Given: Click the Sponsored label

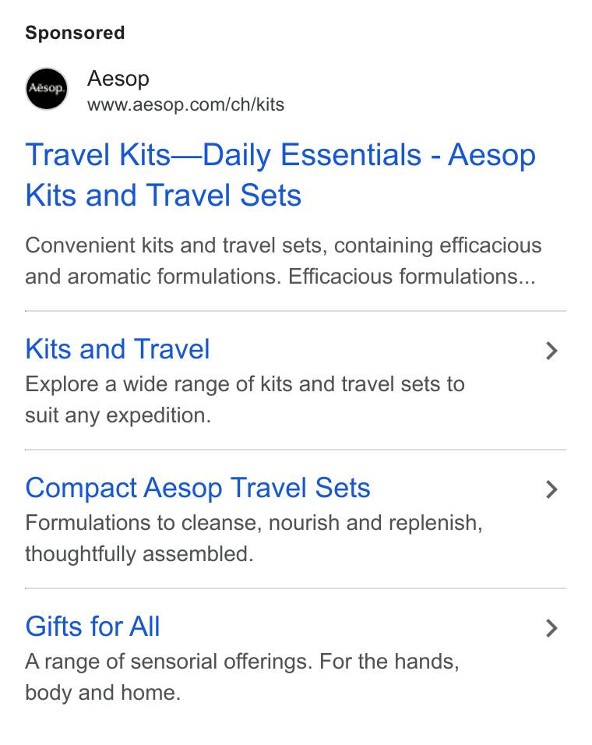Looking at the screenshot, I should tap(75, 33).
